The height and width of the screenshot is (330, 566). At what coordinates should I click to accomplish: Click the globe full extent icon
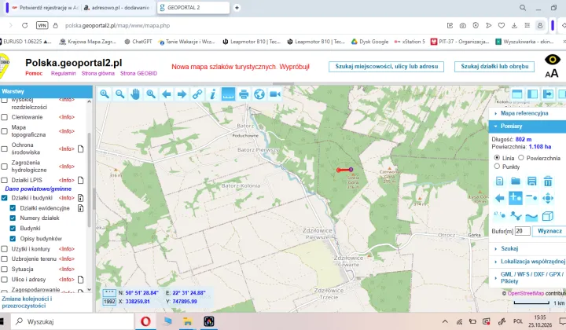pyautogui.click(x=259, y=94)
